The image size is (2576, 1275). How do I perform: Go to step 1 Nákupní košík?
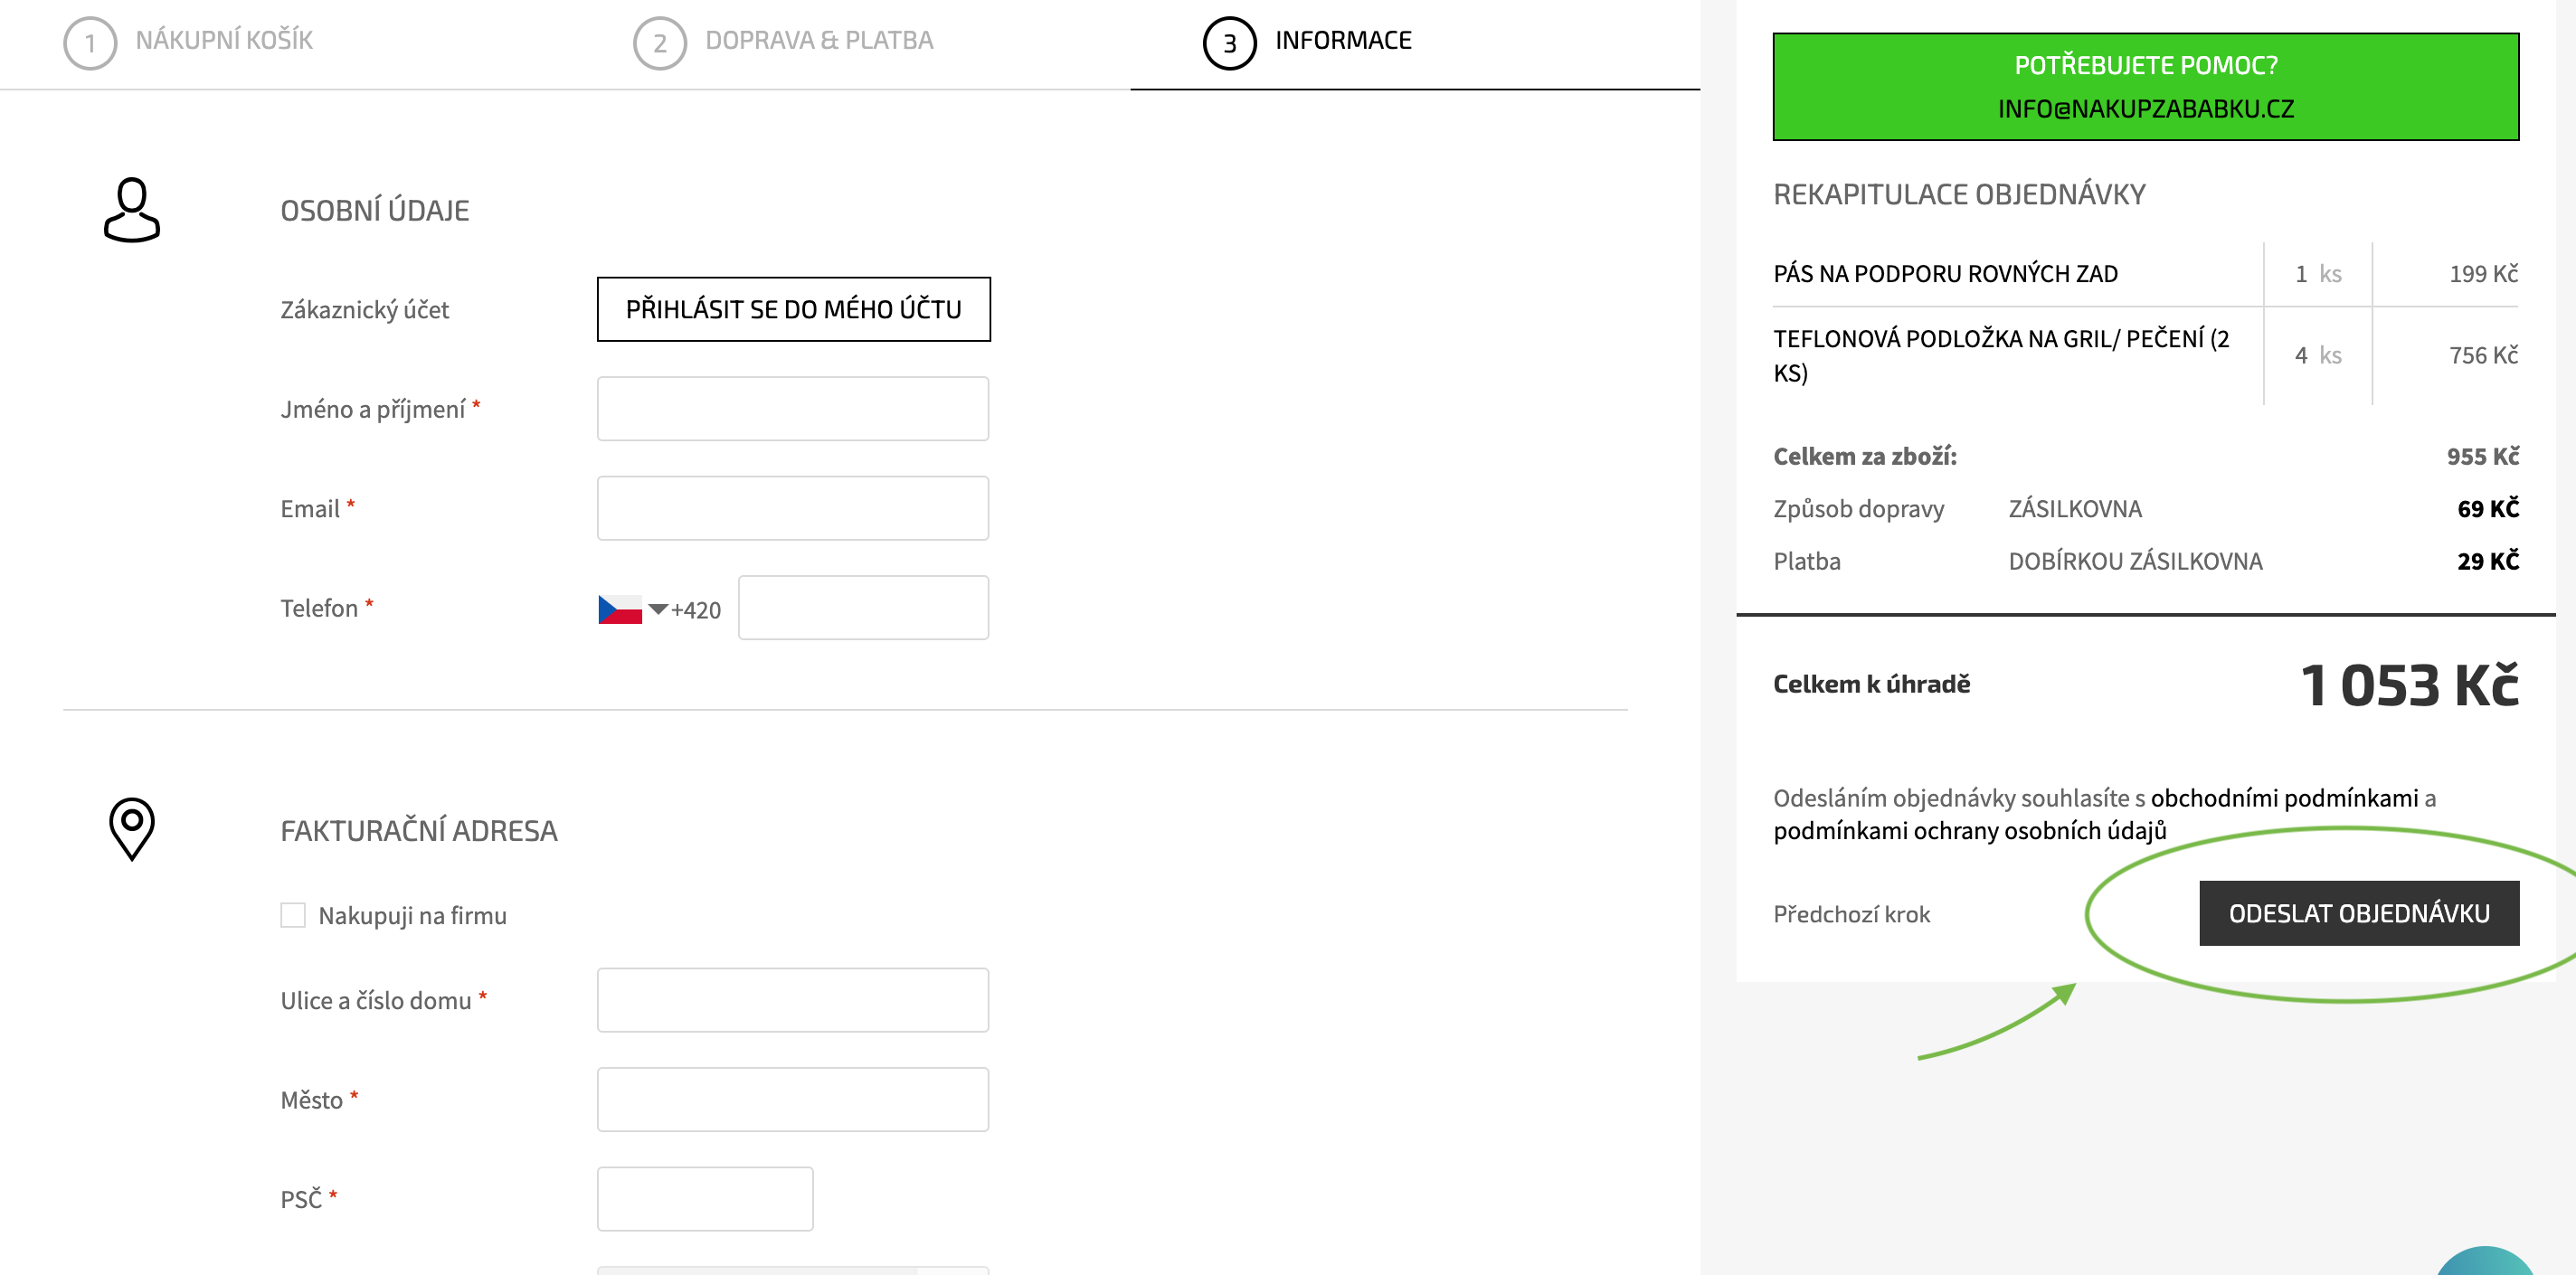point(189,42)
